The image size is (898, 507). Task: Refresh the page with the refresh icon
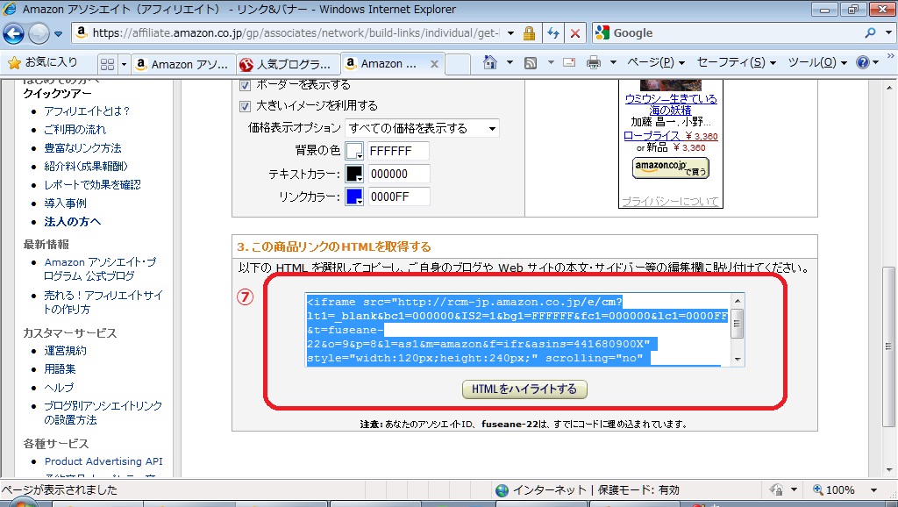553,33
